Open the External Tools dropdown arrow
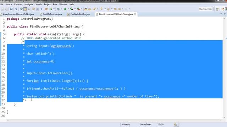The image size is (227, 127). pyautogui.click(x=82, y=9)
